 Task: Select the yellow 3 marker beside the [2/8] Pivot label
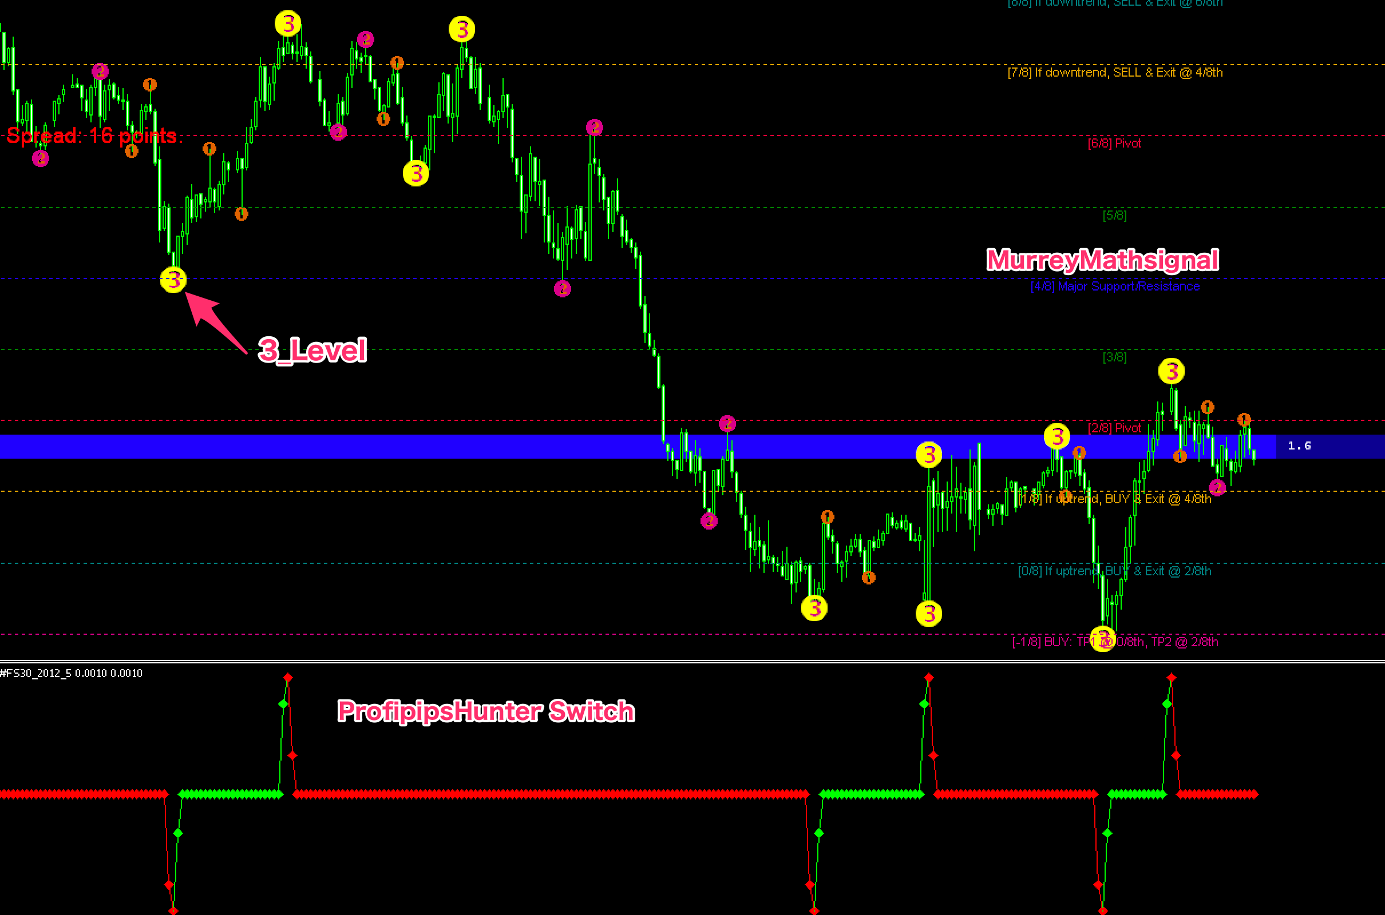1057,436
